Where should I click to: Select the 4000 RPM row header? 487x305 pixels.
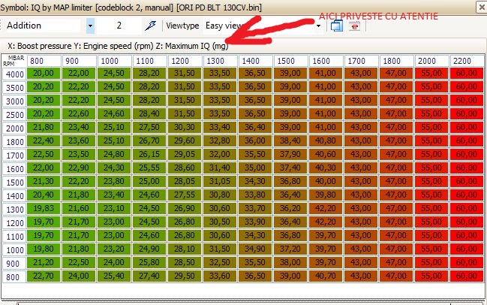tap(14, 74)
